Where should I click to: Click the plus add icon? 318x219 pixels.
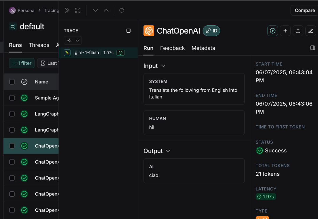tap(285, 31)
